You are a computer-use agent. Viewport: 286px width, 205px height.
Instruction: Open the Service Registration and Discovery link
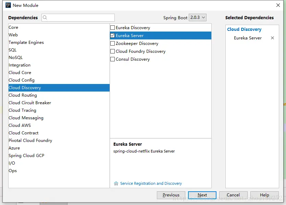(151, 183)
